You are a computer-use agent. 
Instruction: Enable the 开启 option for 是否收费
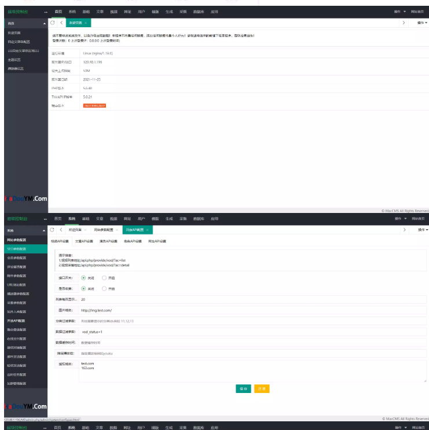coord(104,288)
